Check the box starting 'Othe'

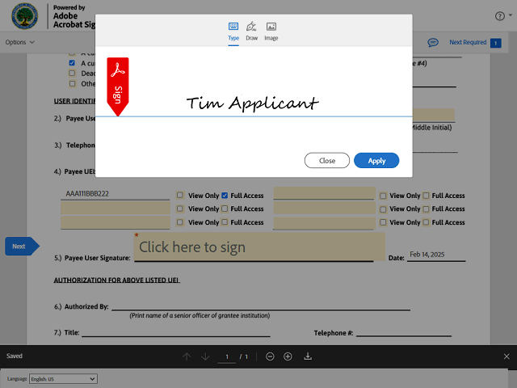point(72,83)
